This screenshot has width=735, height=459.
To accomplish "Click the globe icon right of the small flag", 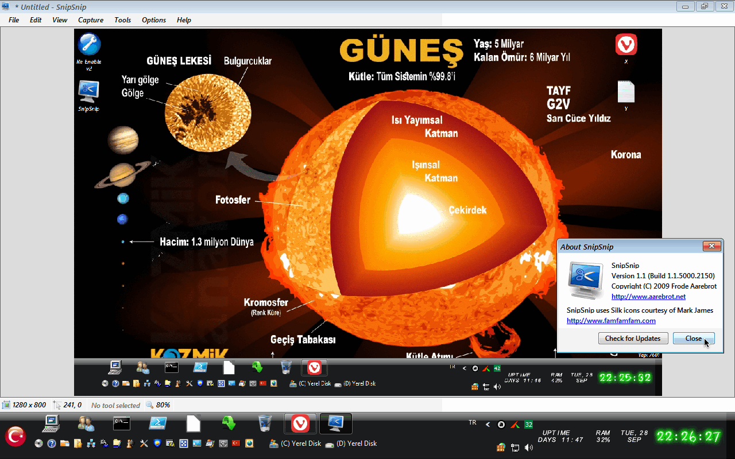I will (249, 444).
